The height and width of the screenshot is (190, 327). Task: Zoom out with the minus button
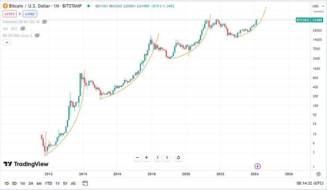coord(137,158)
